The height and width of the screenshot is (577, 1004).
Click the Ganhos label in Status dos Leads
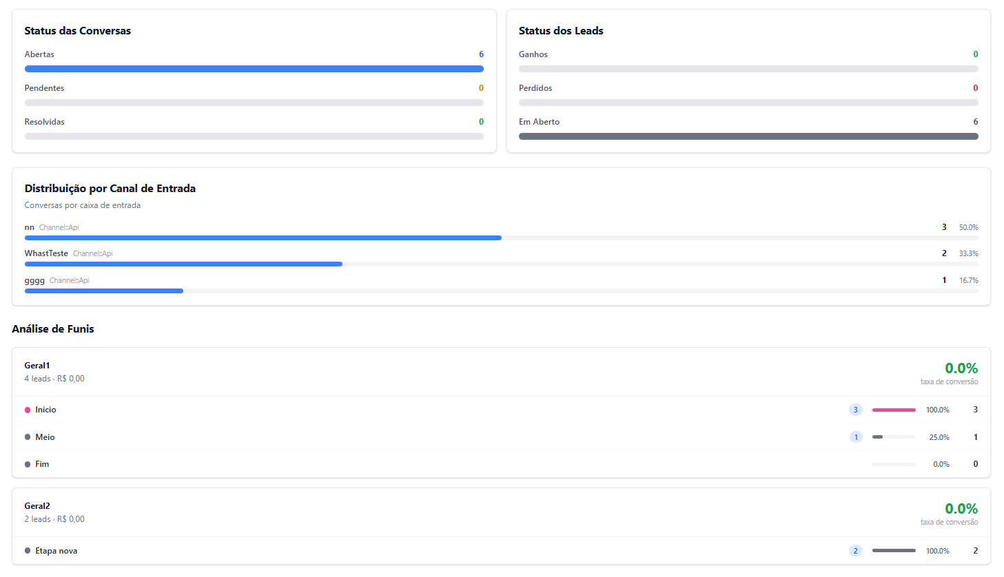click(x=533, y=54)
